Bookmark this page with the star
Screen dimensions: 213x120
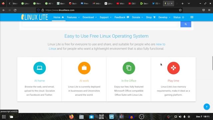pyautogui.click(x=180, y=10)
